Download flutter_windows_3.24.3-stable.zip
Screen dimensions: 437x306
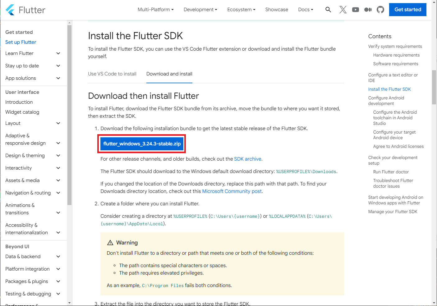click(x=141, y=144)
